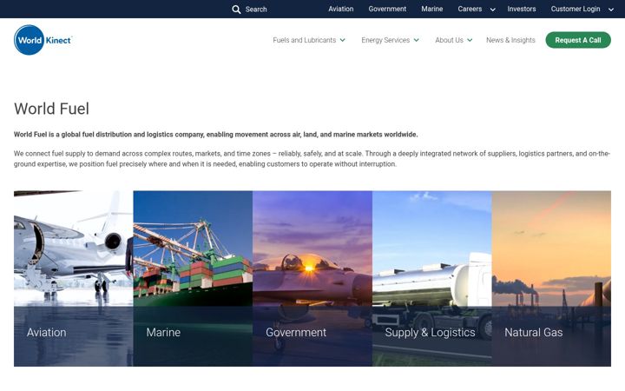Open the About Us menu

449,40
